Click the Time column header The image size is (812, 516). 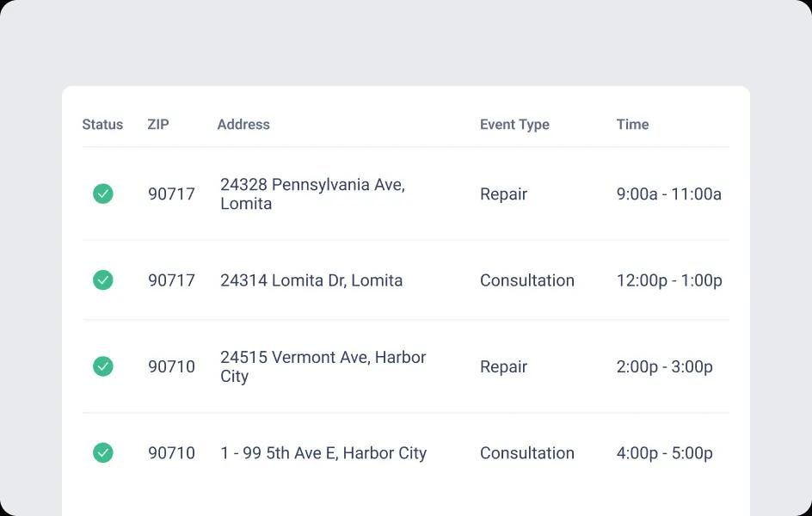pos(632,124)
